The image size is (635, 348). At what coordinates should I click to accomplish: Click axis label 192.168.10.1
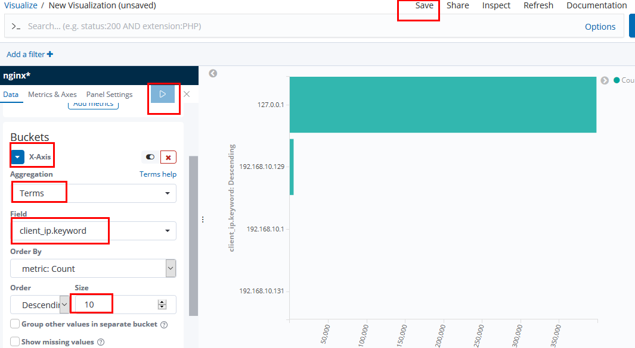[265, 229]
